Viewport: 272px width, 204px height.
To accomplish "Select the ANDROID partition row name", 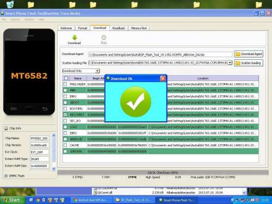I will click(x=76, y=139).
